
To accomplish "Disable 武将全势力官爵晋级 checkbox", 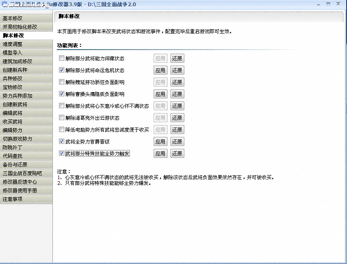I will (62, 141).
